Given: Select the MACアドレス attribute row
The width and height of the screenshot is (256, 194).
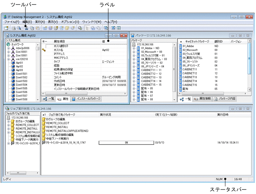Looking at the screenshot, I should pyautogui.click(x=84, y=58).
